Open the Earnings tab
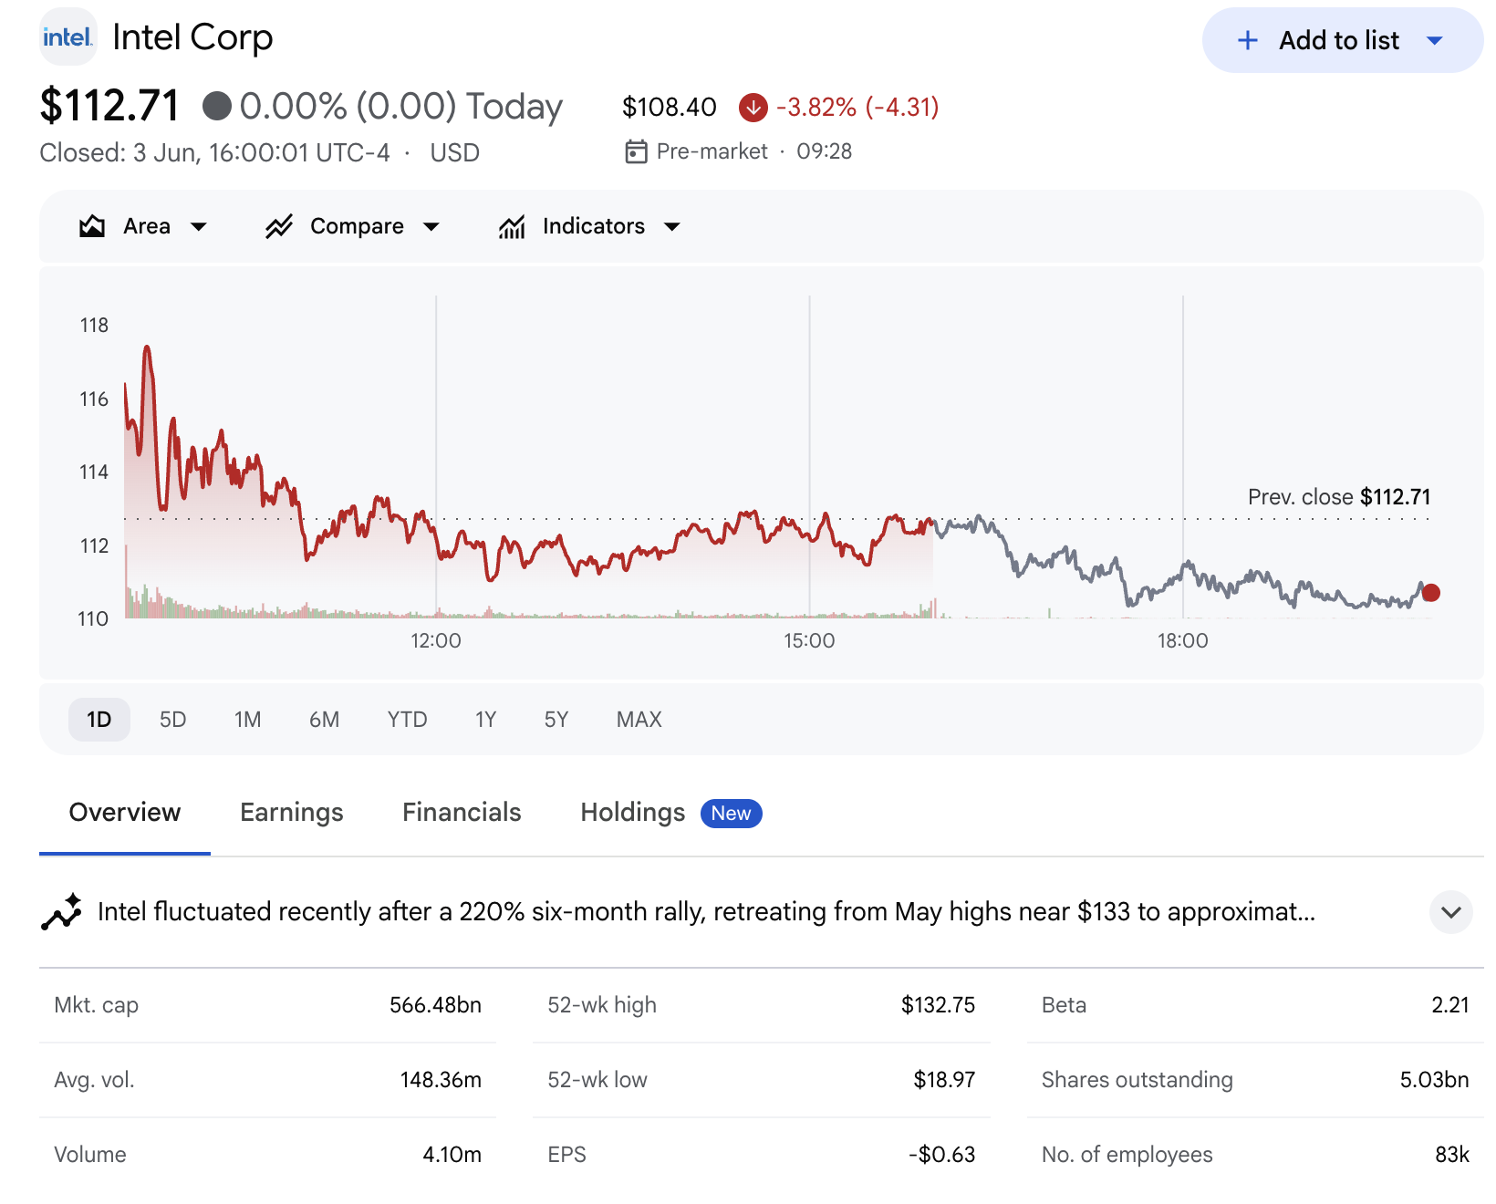This screenshot has width=1496, height=1204. [292, 813]
